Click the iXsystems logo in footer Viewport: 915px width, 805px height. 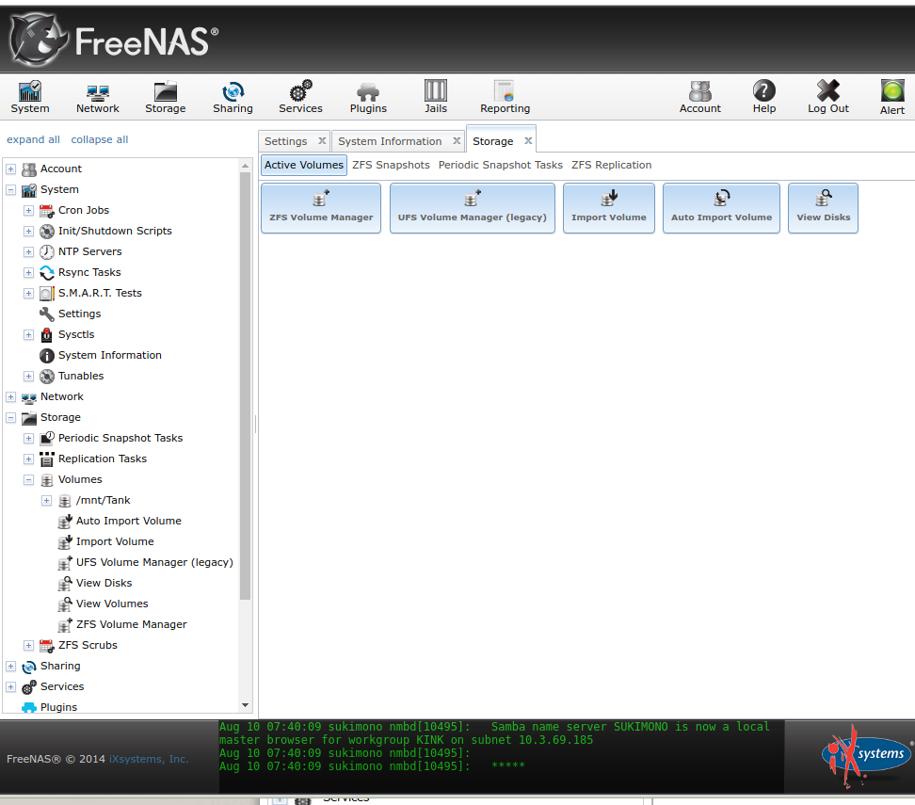pos(866,755)
